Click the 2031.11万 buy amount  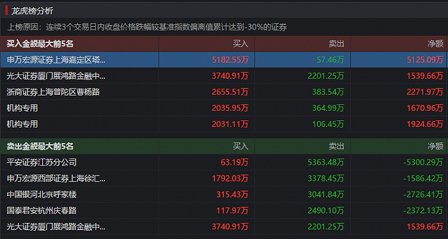click(x=230, y=124)
